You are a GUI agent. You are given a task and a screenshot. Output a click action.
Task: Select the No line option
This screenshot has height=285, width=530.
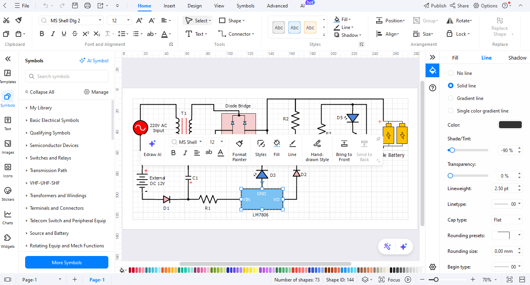pyautogui.click(x=460, y=73)
